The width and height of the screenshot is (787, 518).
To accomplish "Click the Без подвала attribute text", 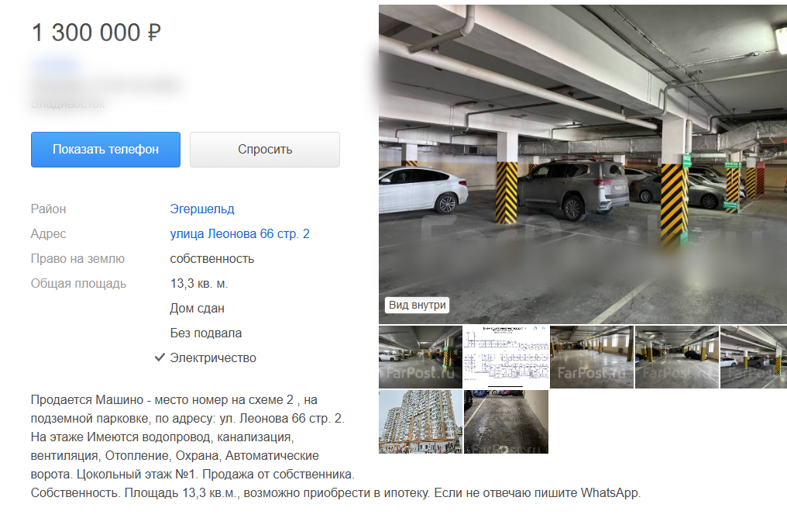I will [x=206, y=333].
